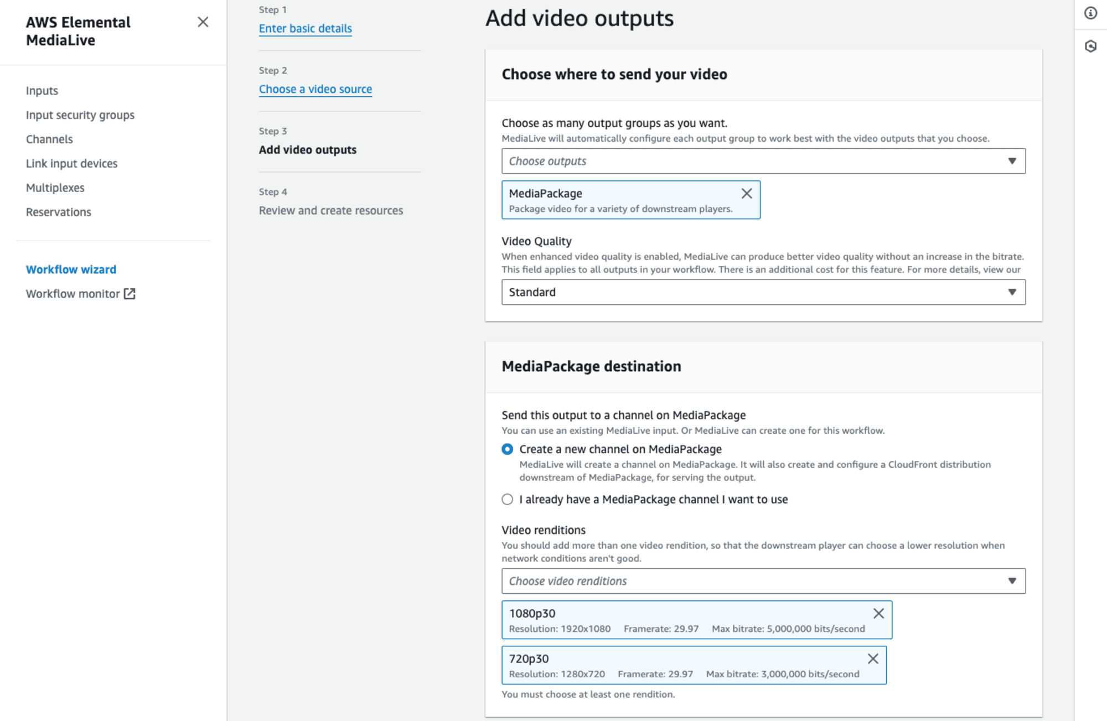The width and height of the screenshot is (1107, 721).
Task: Click the settings shield icon top right
Action: (1091, 45)
